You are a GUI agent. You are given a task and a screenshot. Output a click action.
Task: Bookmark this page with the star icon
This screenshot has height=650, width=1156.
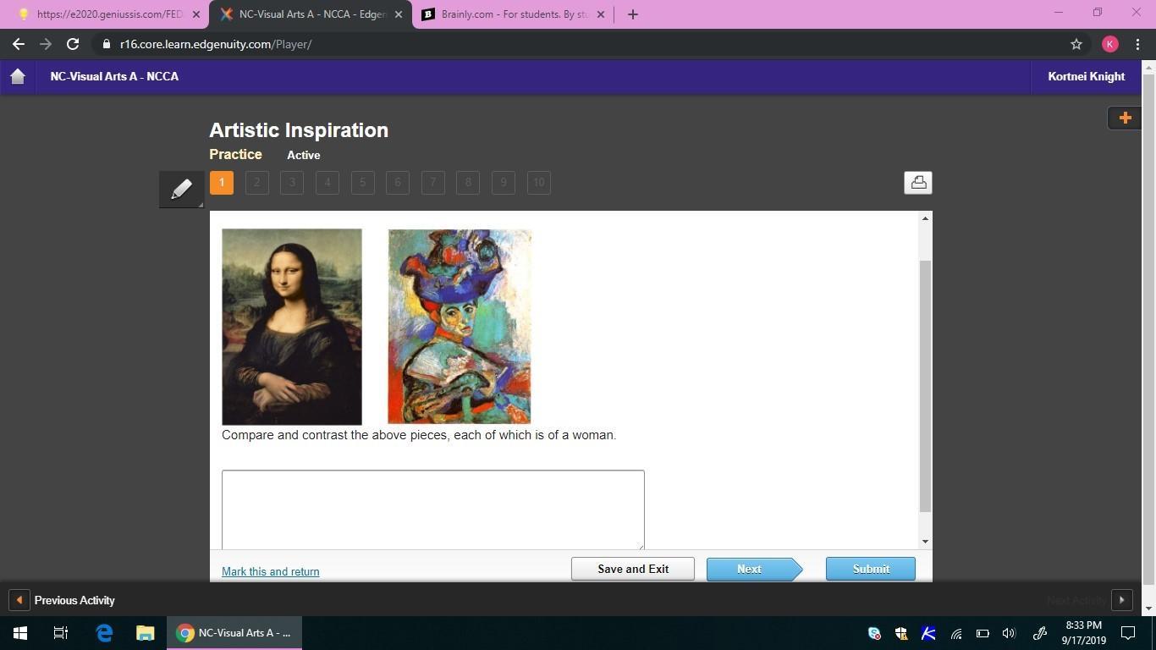1076,44
